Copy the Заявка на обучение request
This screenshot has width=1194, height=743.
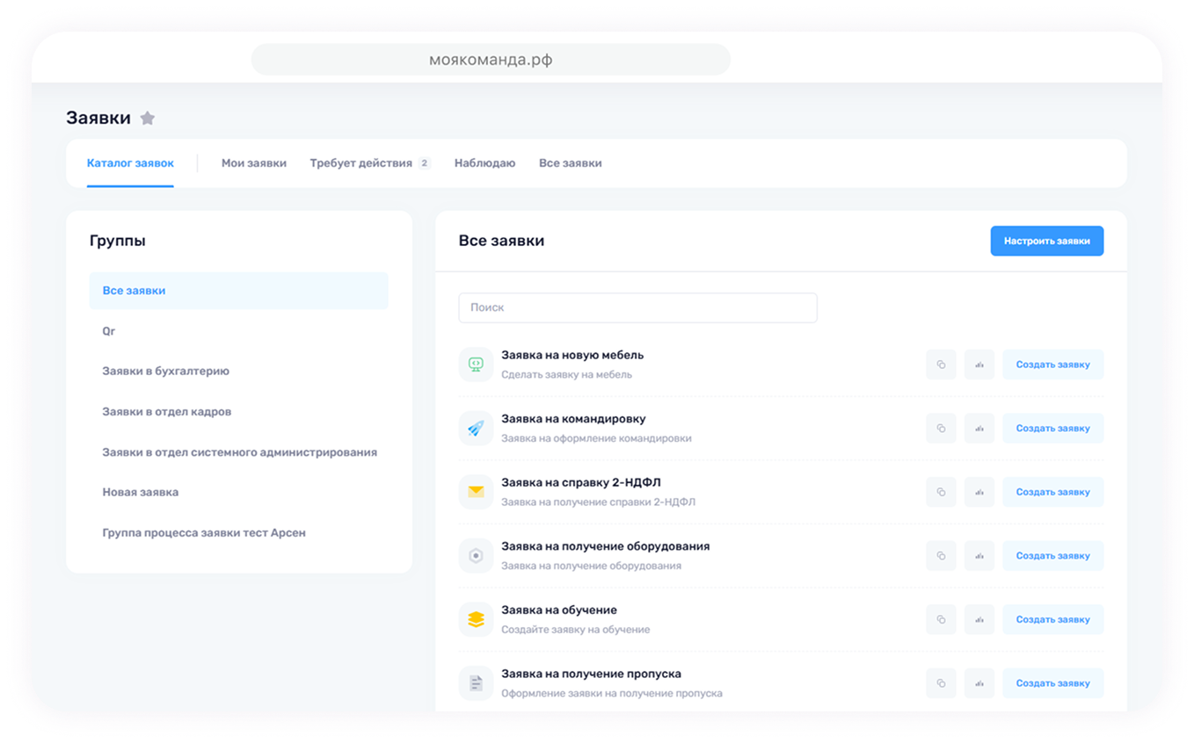(x=941, y=619)
